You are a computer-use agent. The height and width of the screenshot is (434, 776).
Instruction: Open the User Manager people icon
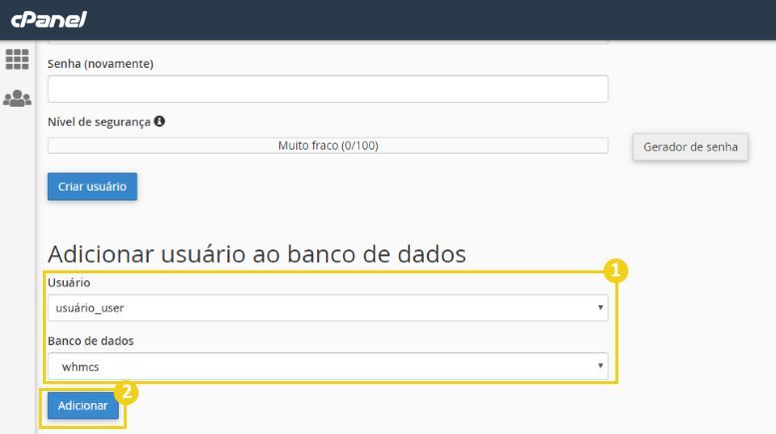(x=17, y=99)
